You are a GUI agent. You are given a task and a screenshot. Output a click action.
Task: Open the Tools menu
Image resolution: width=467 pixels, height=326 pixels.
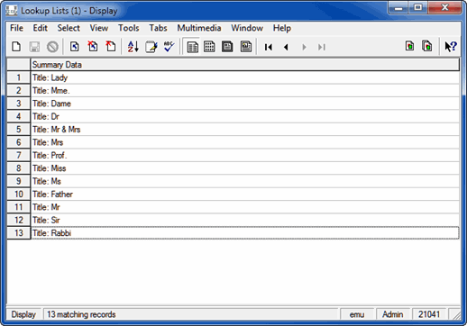[129, 28]
